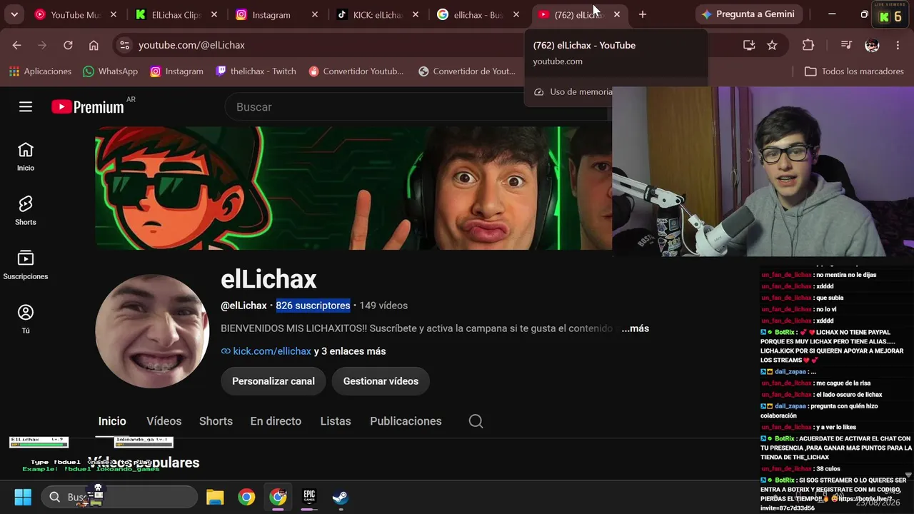
Task: Click the "149 vídeos" count
Action: point(383,306)
